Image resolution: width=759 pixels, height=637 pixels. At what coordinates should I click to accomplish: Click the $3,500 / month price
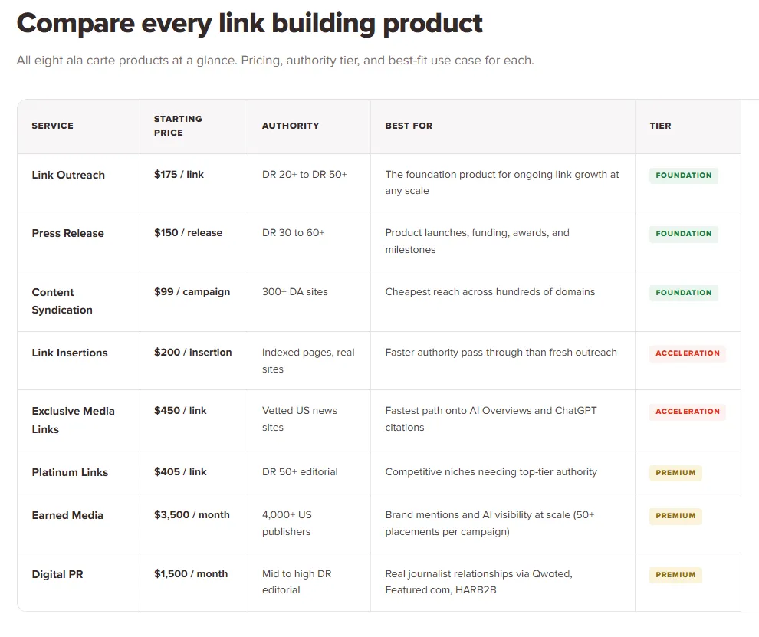tap(192, 515)
